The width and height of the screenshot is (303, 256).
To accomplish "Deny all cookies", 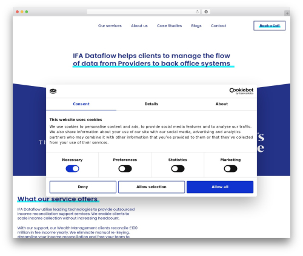I will click(83, 187).
